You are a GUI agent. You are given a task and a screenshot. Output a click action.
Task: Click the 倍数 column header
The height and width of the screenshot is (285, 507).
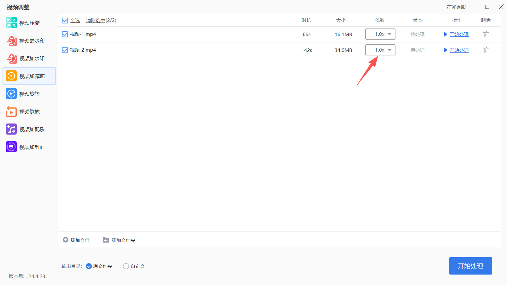[x=380, y=20]
